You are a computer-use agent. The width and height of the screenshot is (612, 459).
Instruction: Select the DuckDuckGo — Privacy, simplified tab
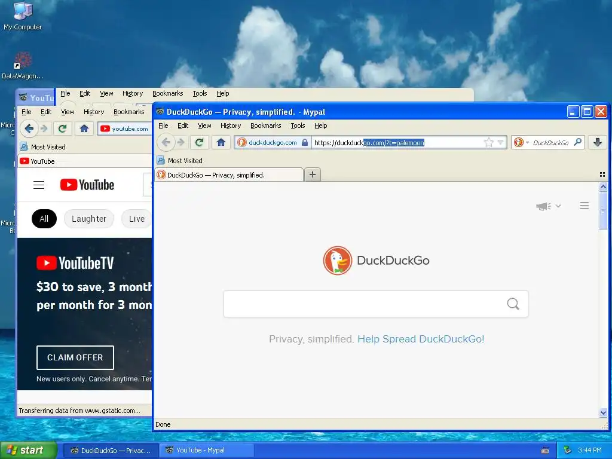(x=229, y=175)
